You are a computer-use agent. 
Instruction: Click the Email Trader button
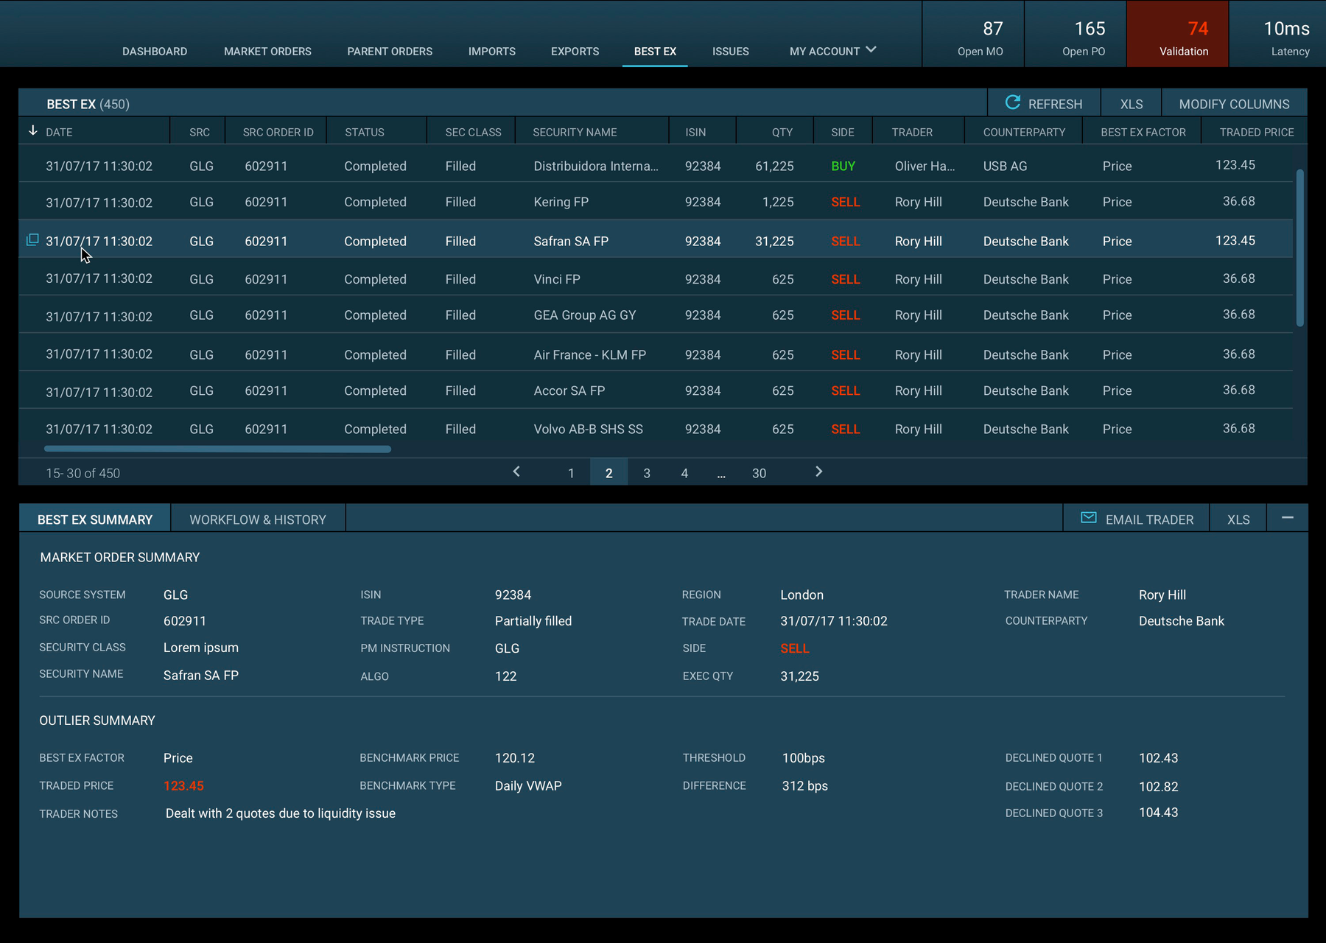pos(1137,519)
